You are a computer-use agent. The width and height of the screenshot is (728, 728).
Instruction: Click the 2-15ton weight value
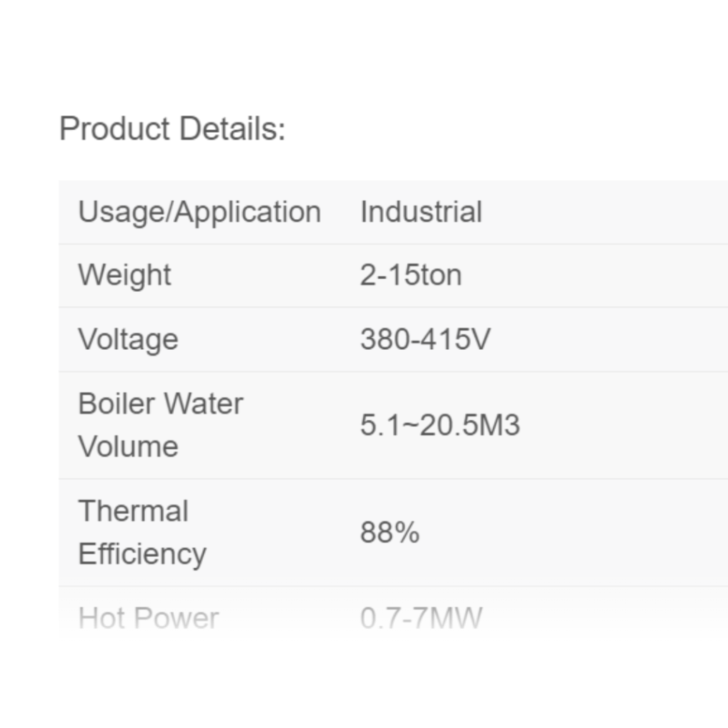click(411, 276)
